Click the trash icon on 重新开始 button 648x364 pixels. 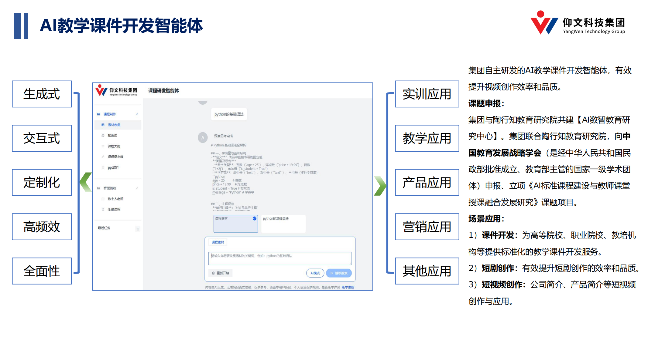click(x=213, y=273)
